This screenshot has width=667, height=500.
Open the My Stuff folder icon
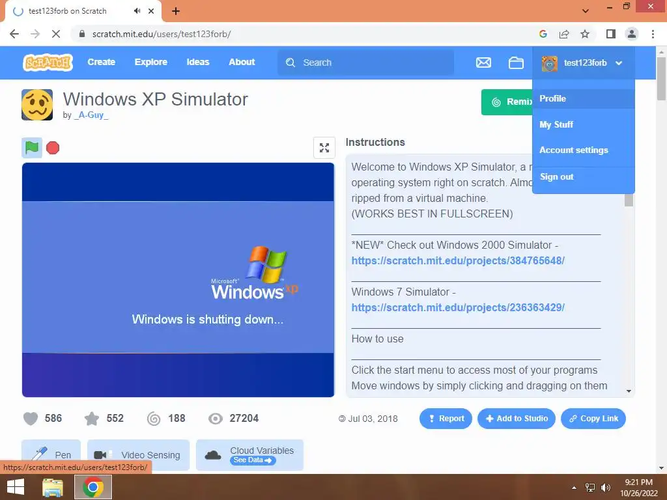[x=516, y=62]
